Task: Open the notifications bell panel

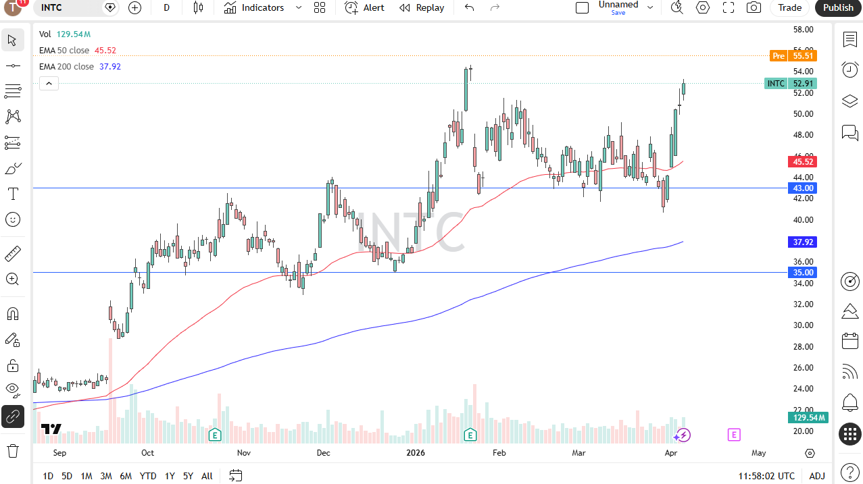Action: [x=850, y=403]
